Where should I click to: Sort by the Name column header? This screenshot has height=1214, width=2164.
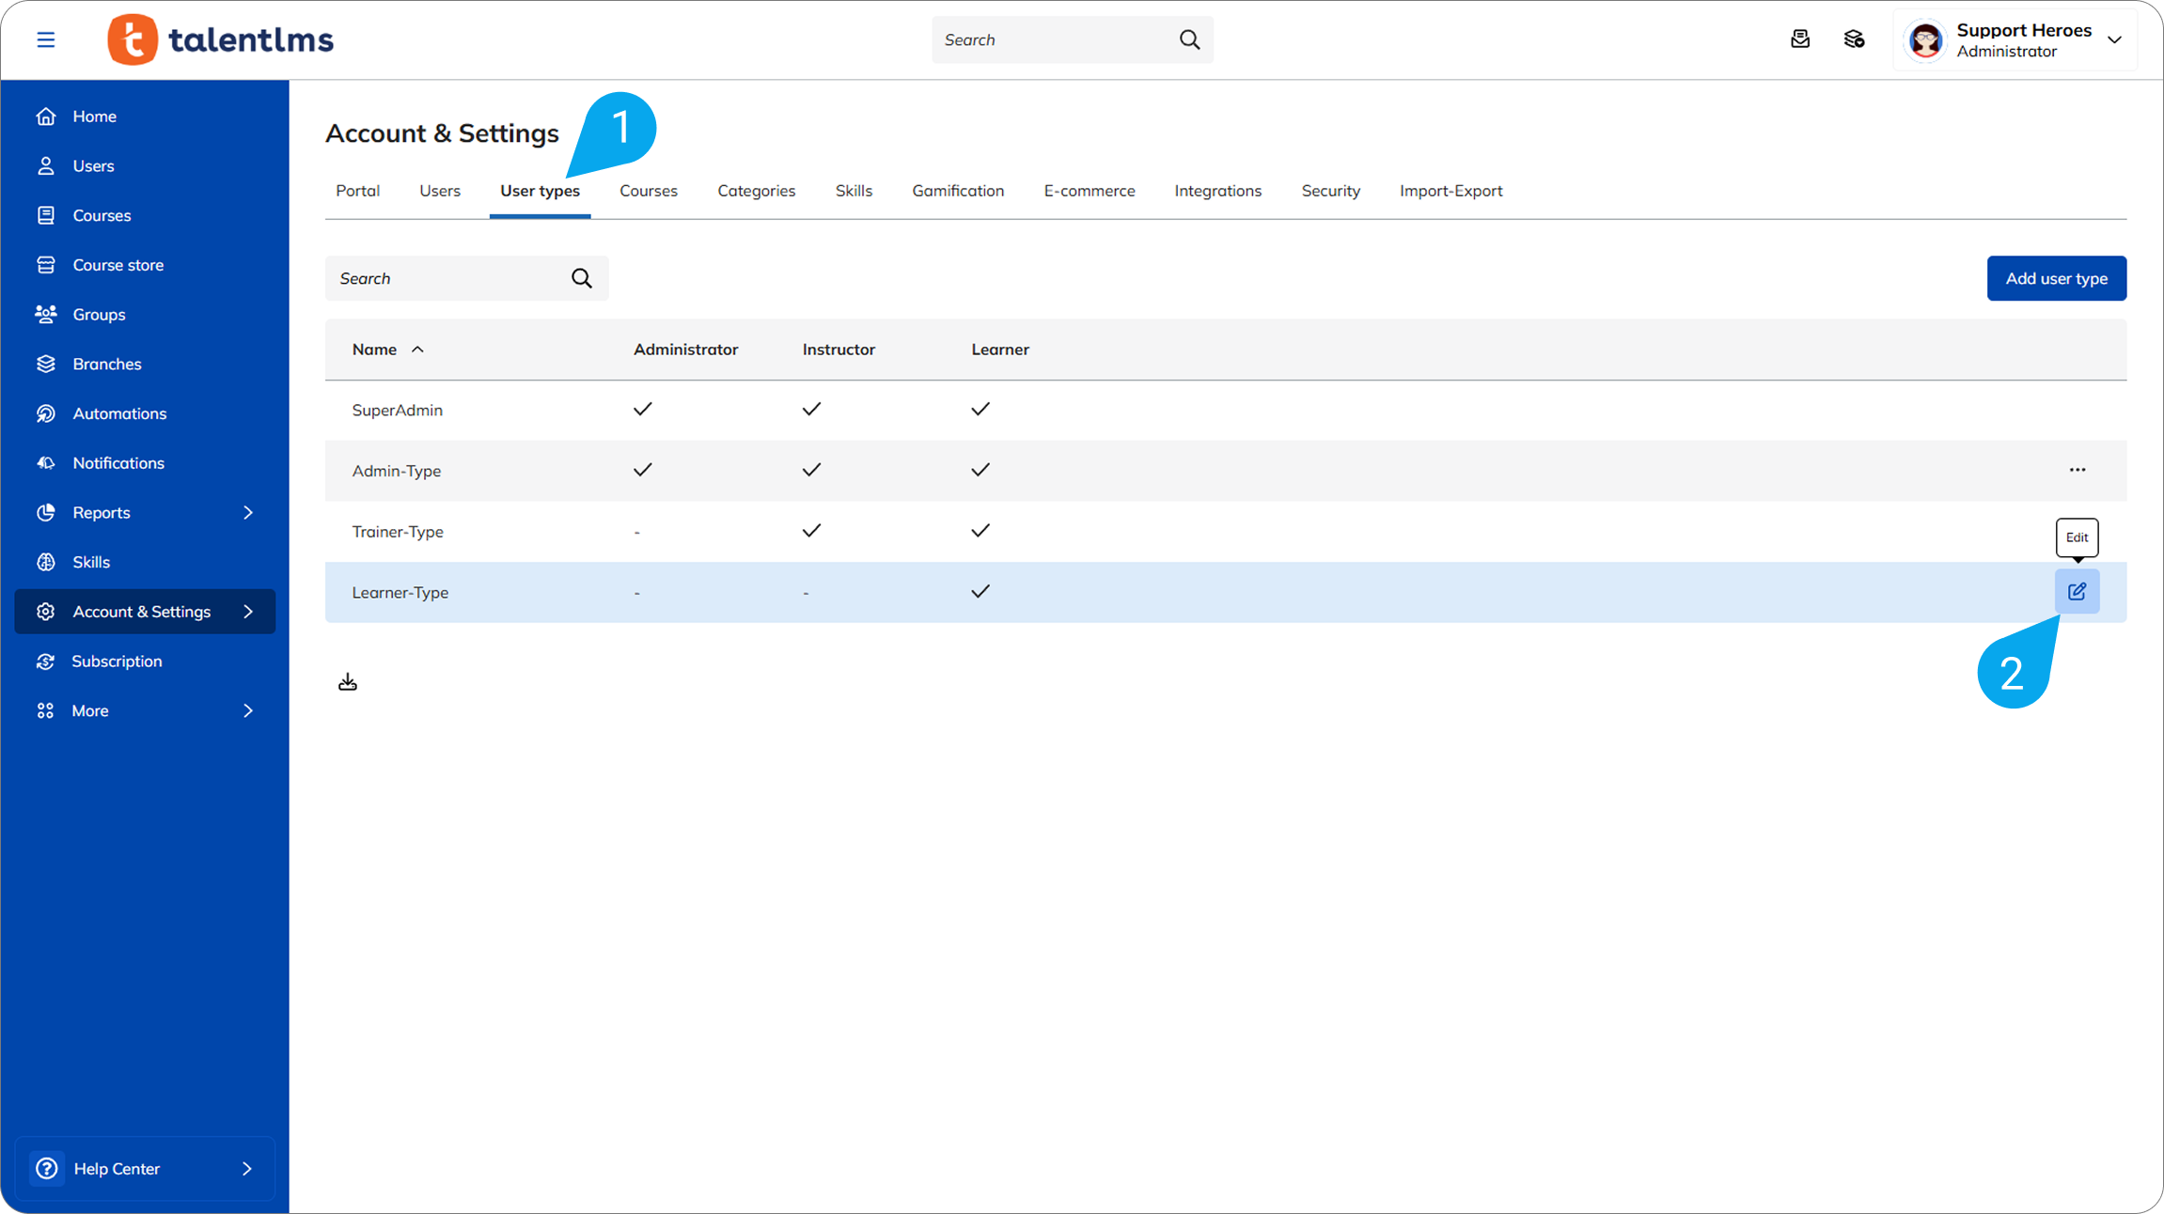(x=375, y=350)
